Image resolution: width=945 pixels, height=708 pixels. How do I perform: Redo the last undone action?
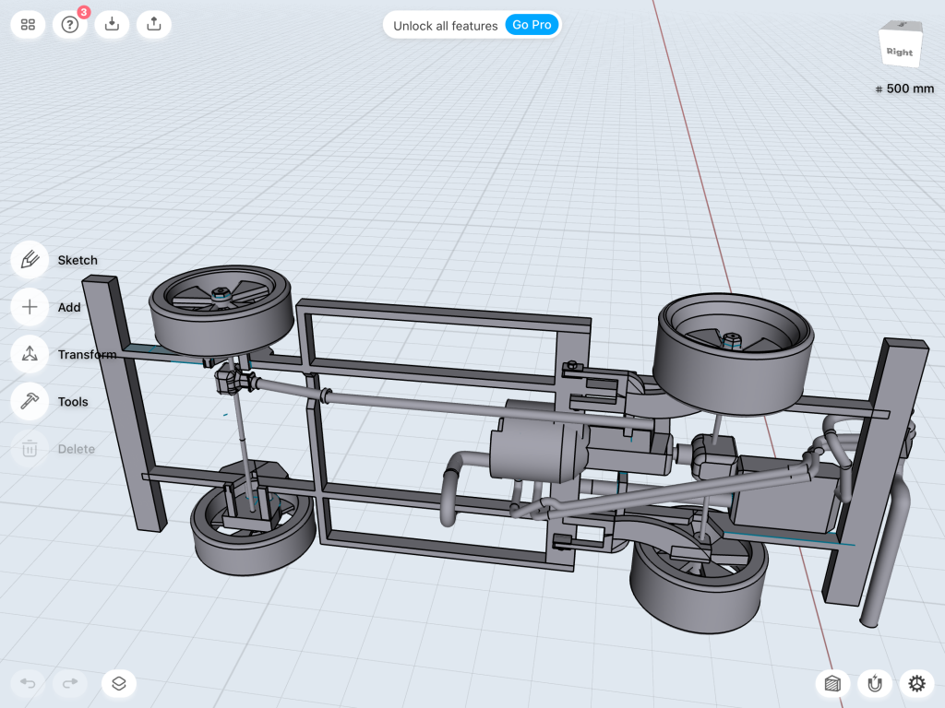[70, 683]
